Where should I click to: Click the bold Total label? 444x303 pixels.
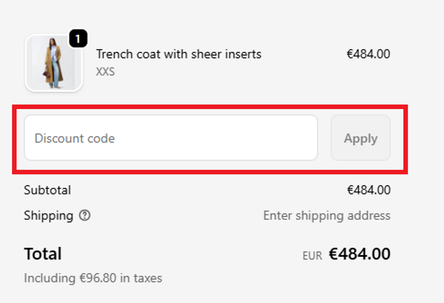(x=43, y=254)
